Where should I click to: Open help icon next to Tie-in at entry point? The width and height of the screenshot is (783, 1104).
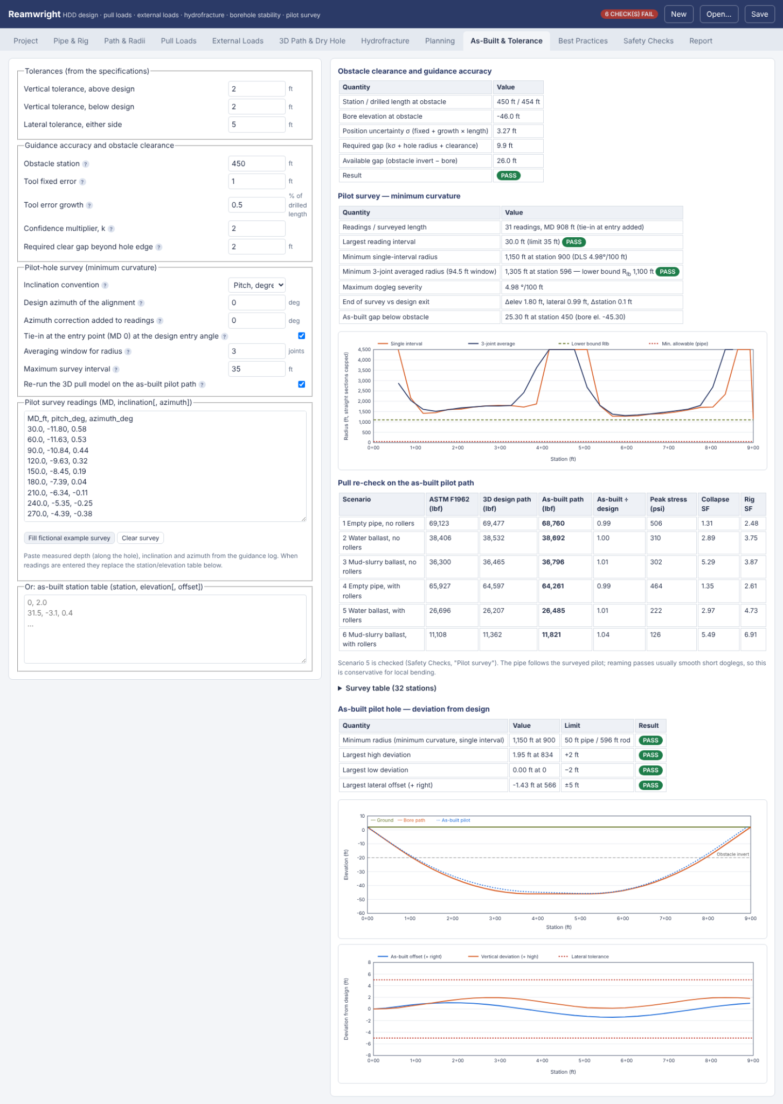point(225,336)
